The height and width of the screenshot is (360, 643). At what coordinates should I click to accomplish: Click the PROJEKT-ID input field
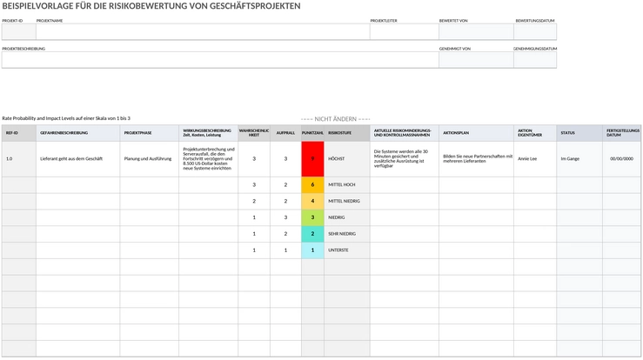click(19, 31)
